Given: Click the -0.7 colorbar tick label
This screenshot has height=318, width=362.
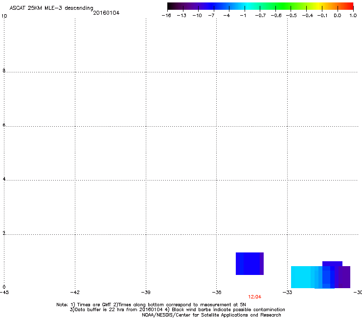Looking at the screenshot, I should (260, 16).
